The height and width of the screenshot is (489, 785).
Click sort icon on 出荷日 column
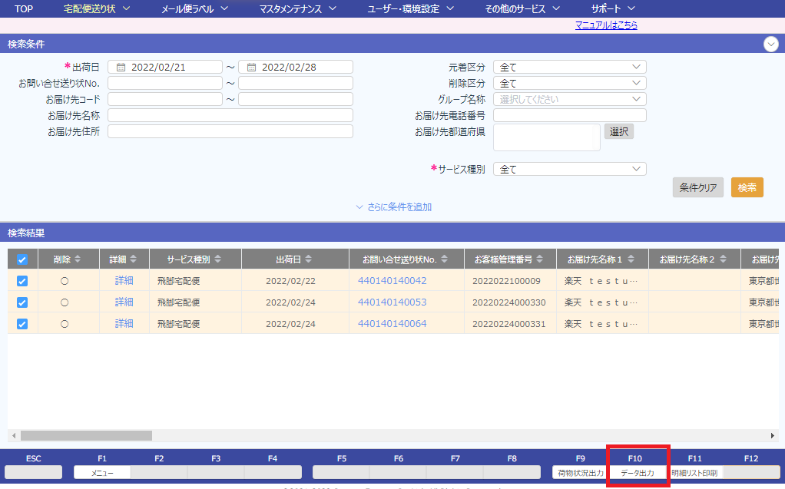[x=308, y=259]
